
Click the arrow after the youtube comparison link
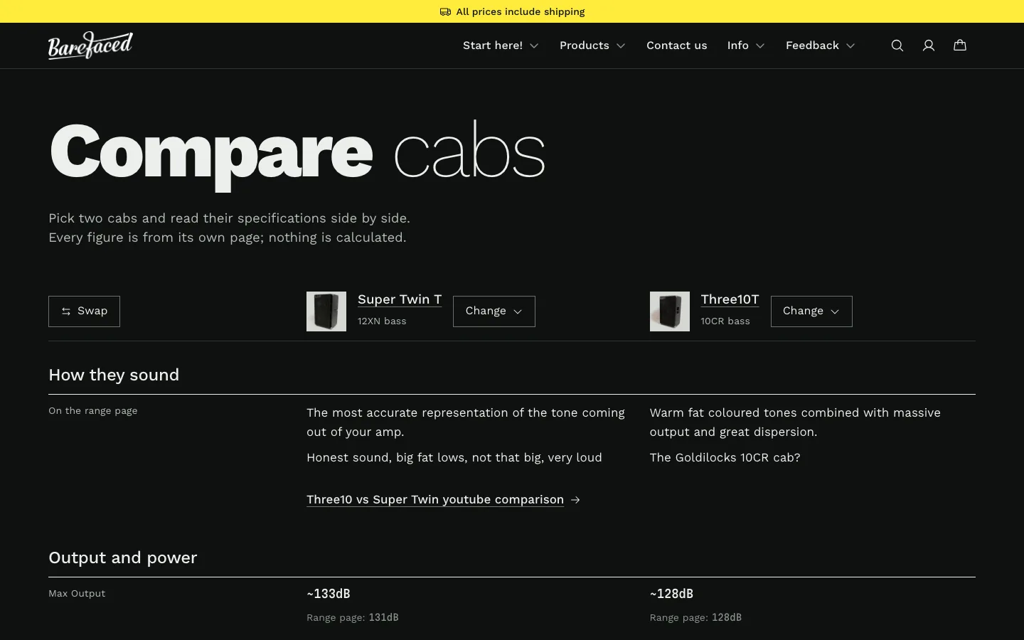(x=575, y=500)
